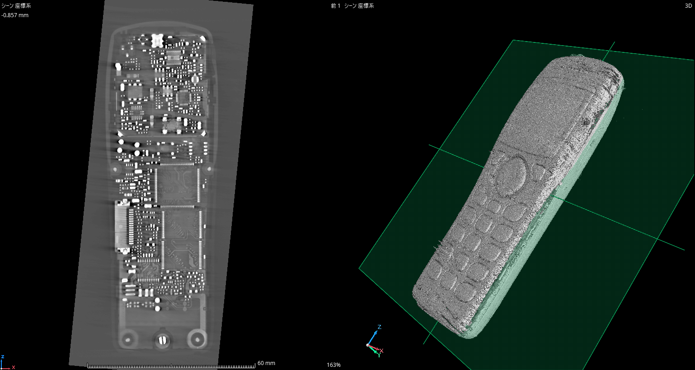Screen dimensions: 695x370
Task: Click the 60 mm scale bar ruler
Action: coord(171,365)
